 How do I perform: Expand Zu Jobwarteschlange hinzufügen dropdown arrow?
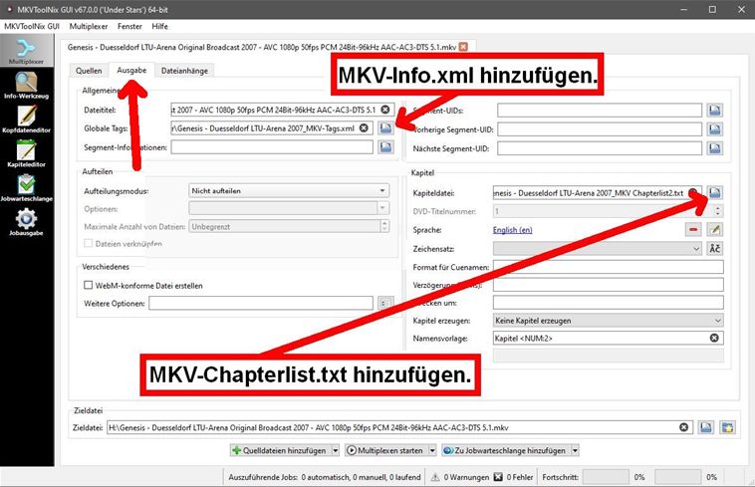click(575, 450)
